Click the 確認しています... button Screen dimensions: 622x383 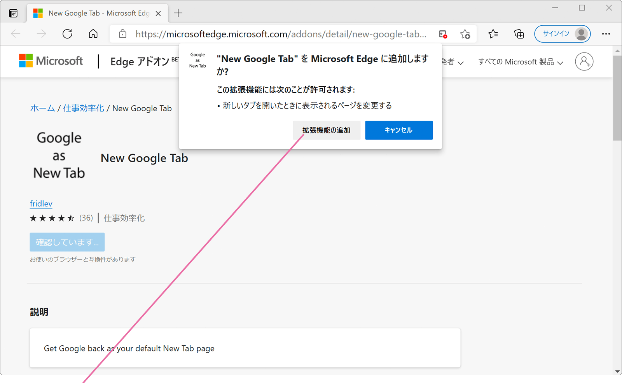point(67,242)
